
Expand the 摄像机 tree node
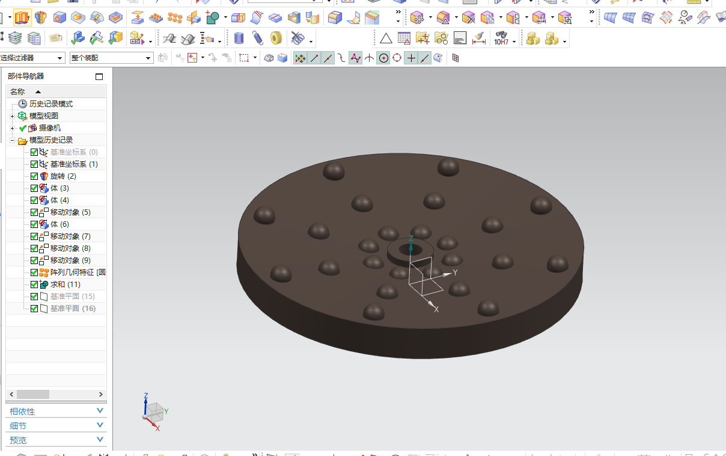click(12, 128)
